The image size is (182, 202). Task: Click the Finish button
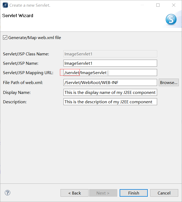click(134, 193)
